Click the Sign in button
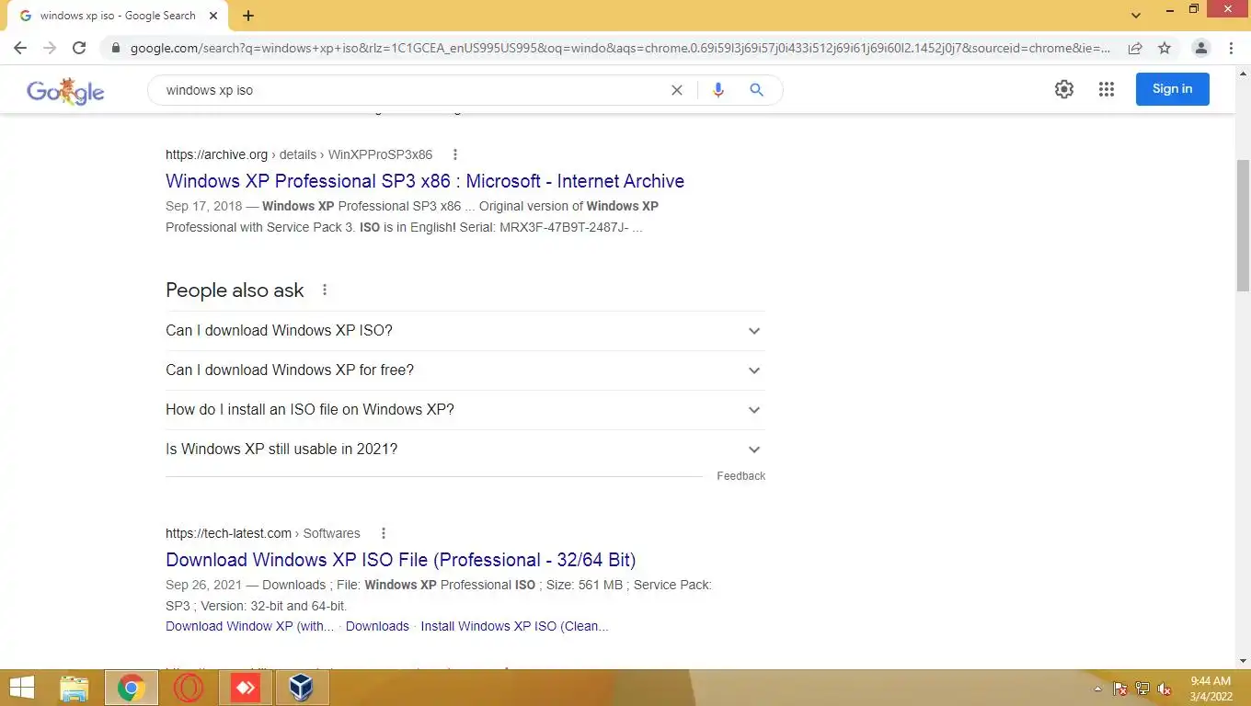1251x706 pixels. (1172, 89)
